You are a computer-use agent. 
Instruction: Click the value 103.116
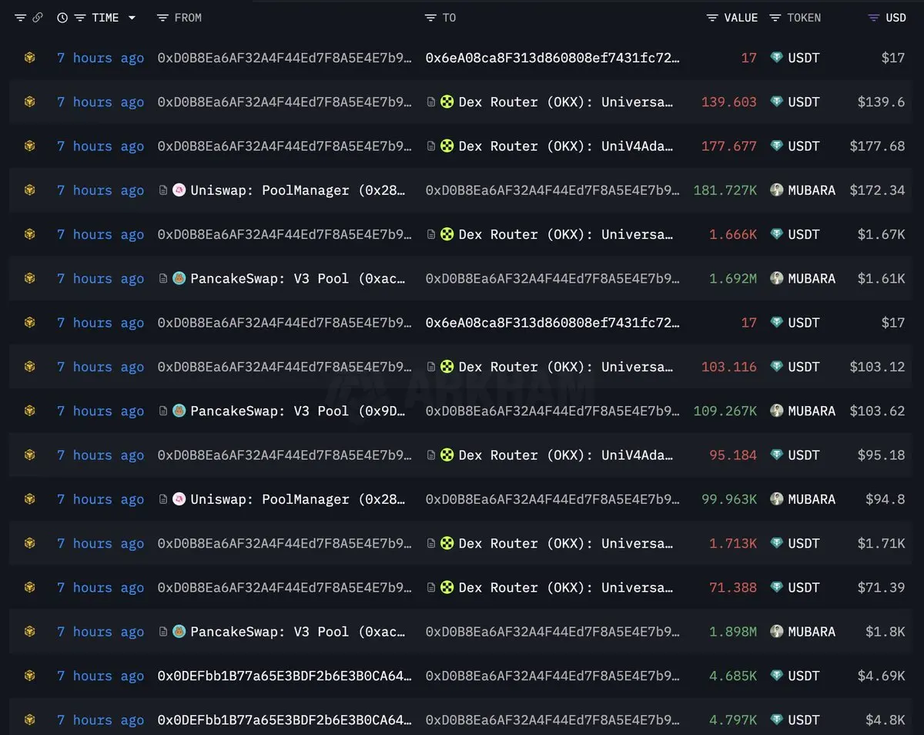click(729, 367)
